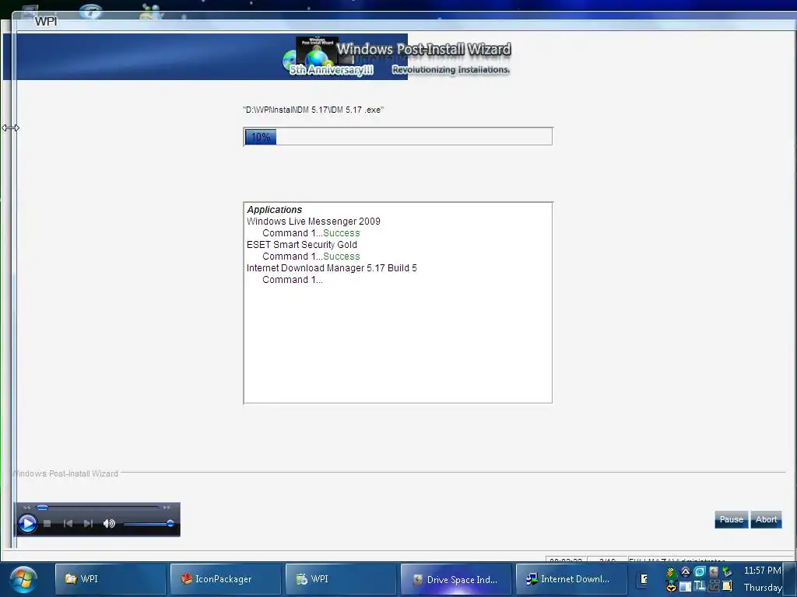Click Command 1... under Internet Download Manager
Screen dimensions: 797x597
point(293,280)
